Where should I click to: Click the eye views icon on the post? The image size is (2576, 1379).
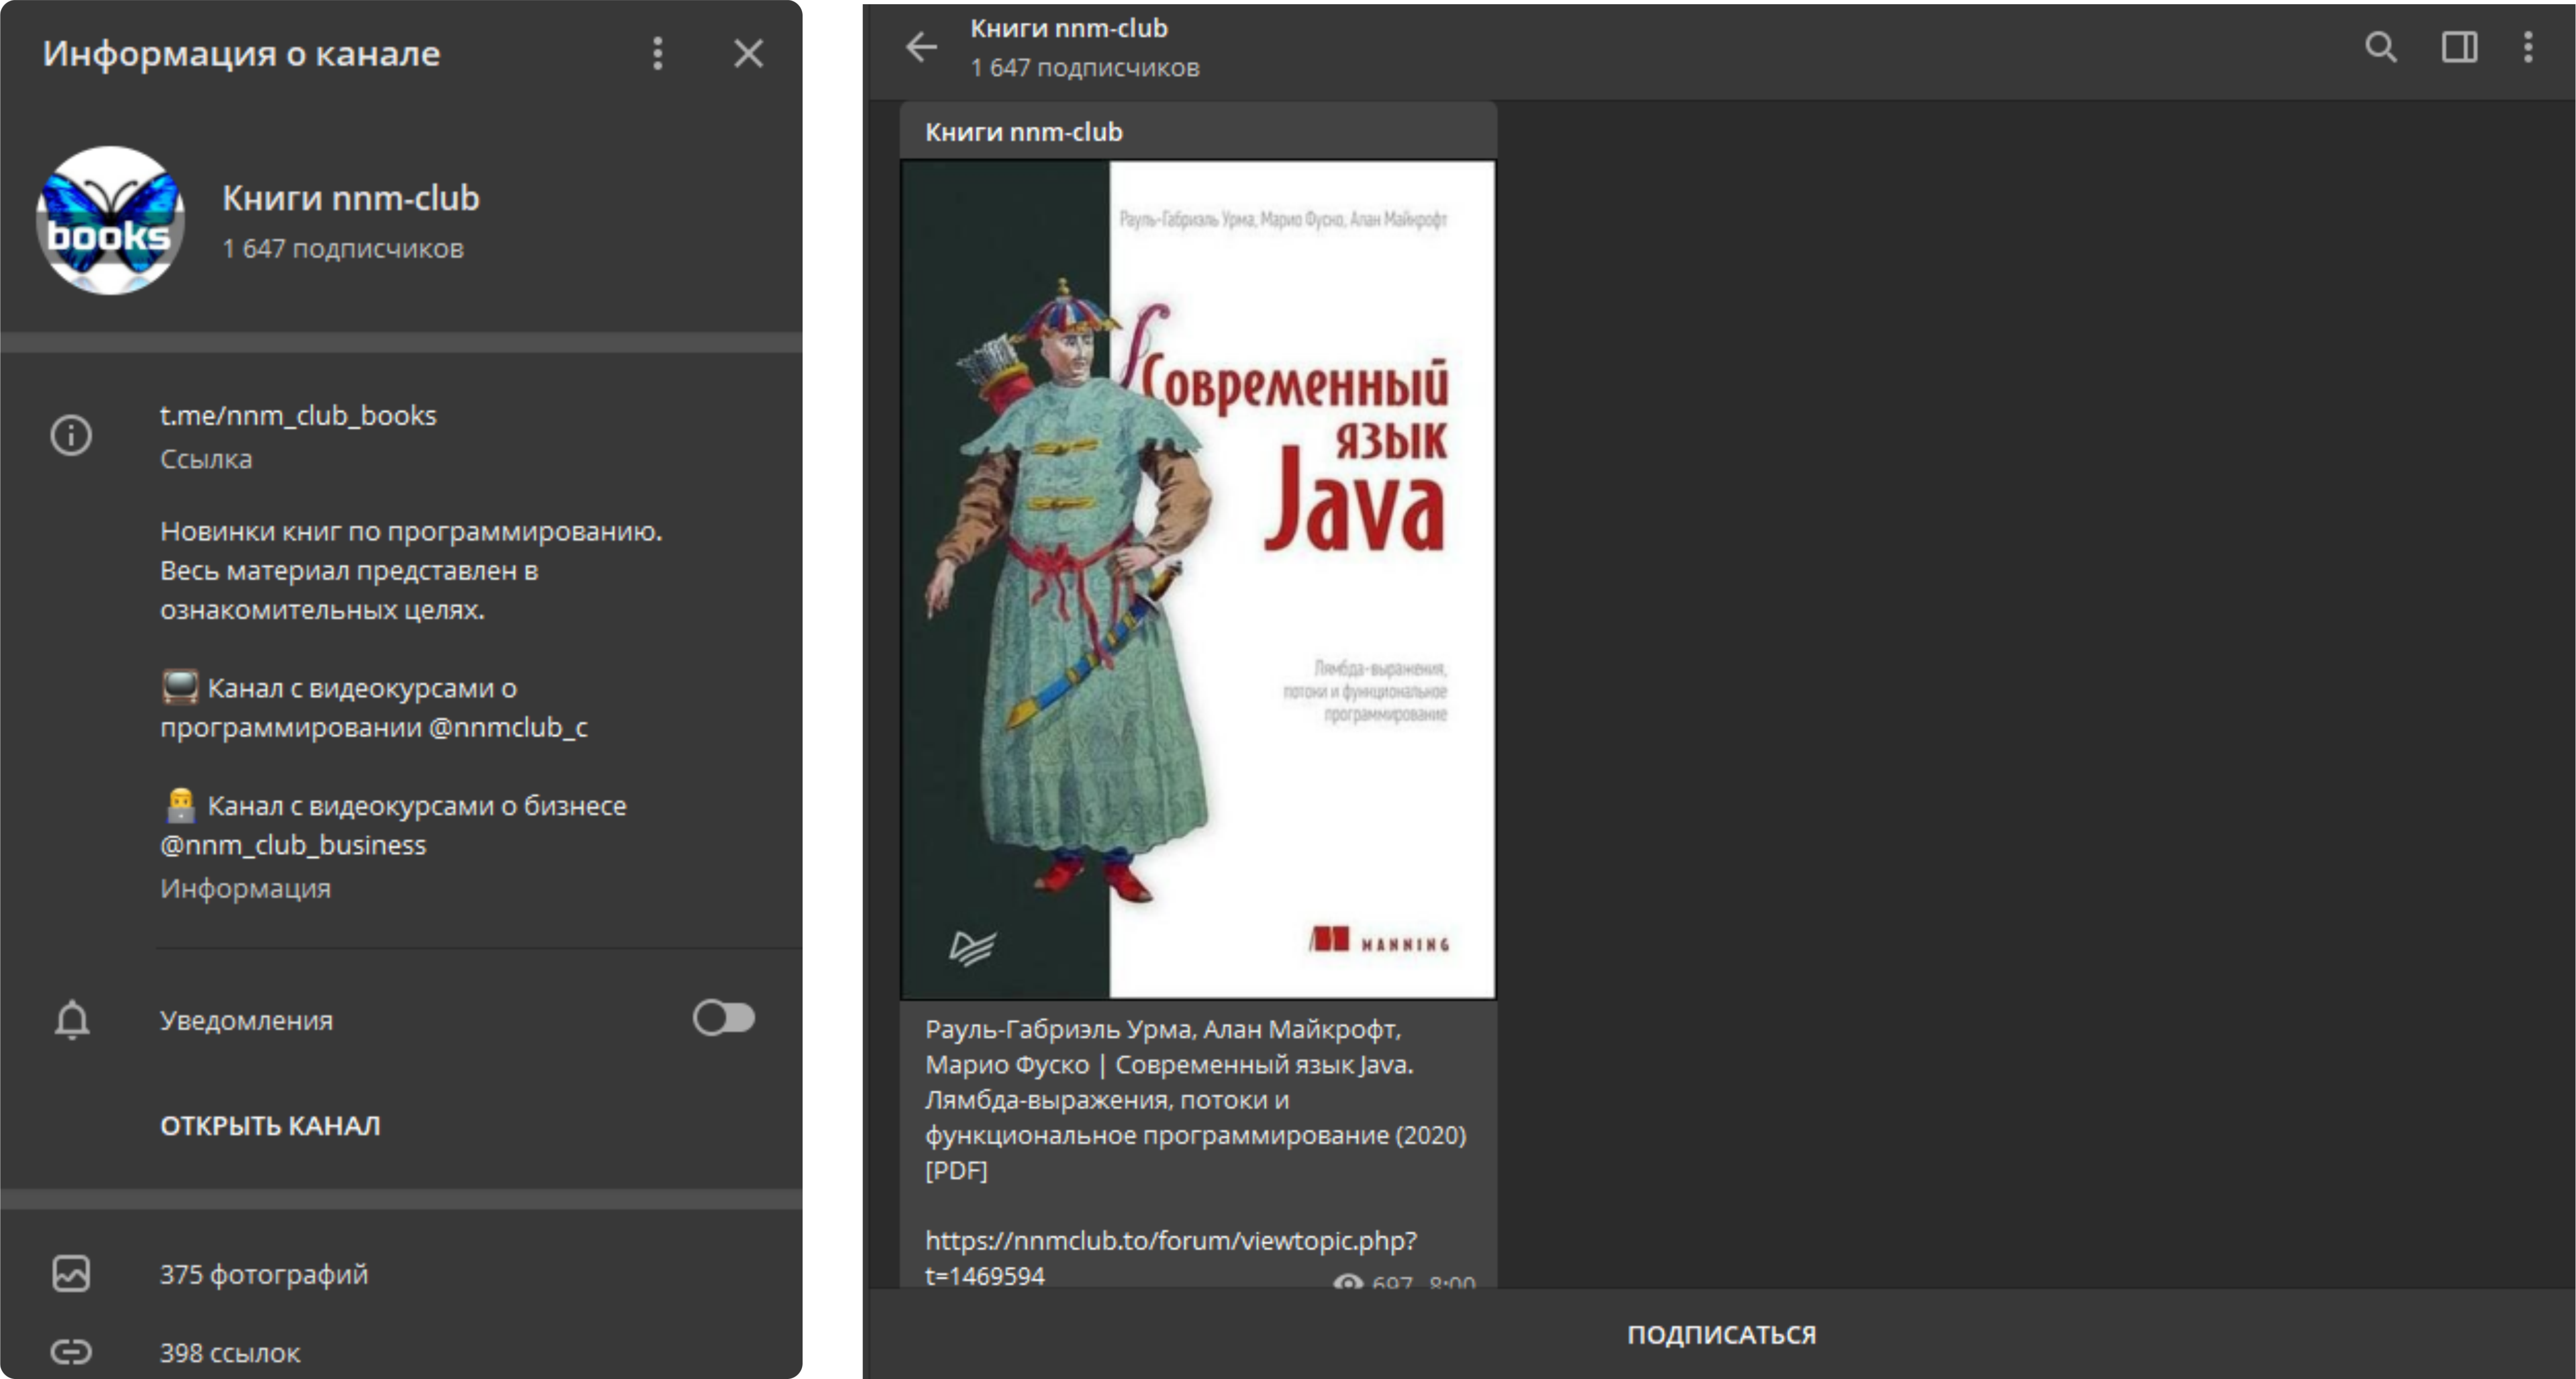1347,1282
